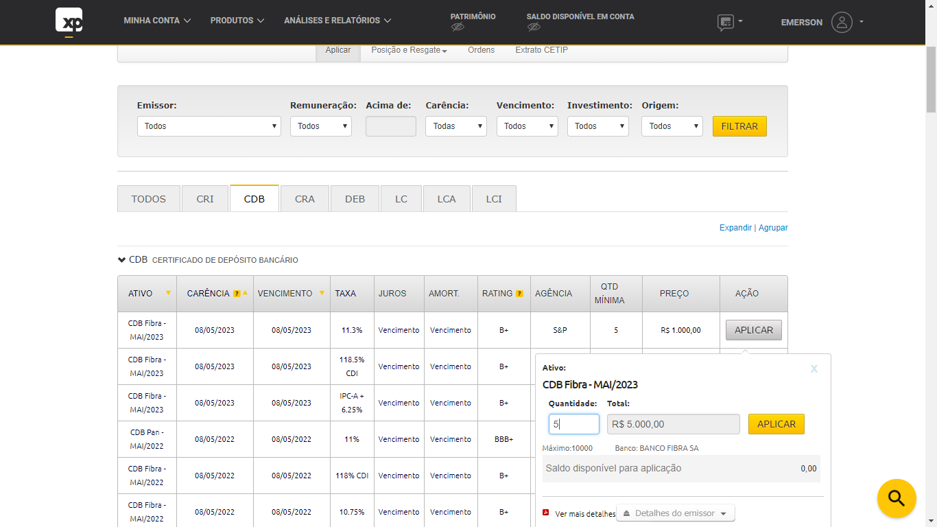Image resolution: width=937 pixels, height=527 pixels.
Task: Open the yellow search magnifier button
Action: point(897,498)
